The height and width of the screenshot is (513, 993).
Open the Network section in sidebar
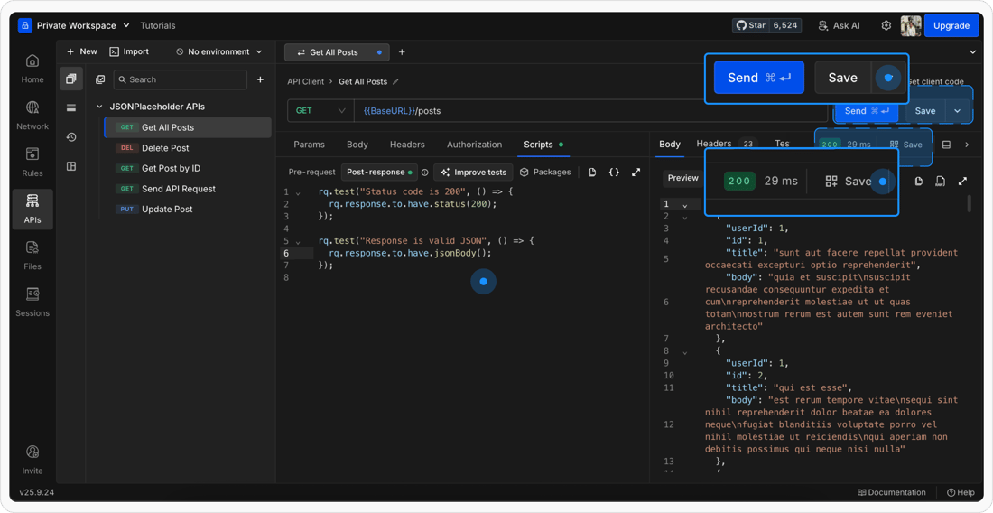pyautogui.click(x=32, y=116)
